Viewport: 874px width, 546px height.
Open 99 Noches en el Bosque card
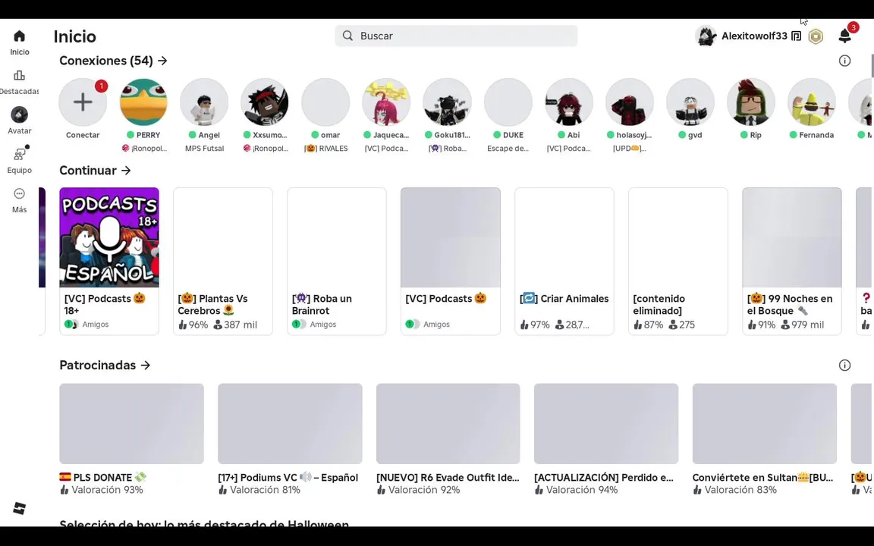click(791, 262)
